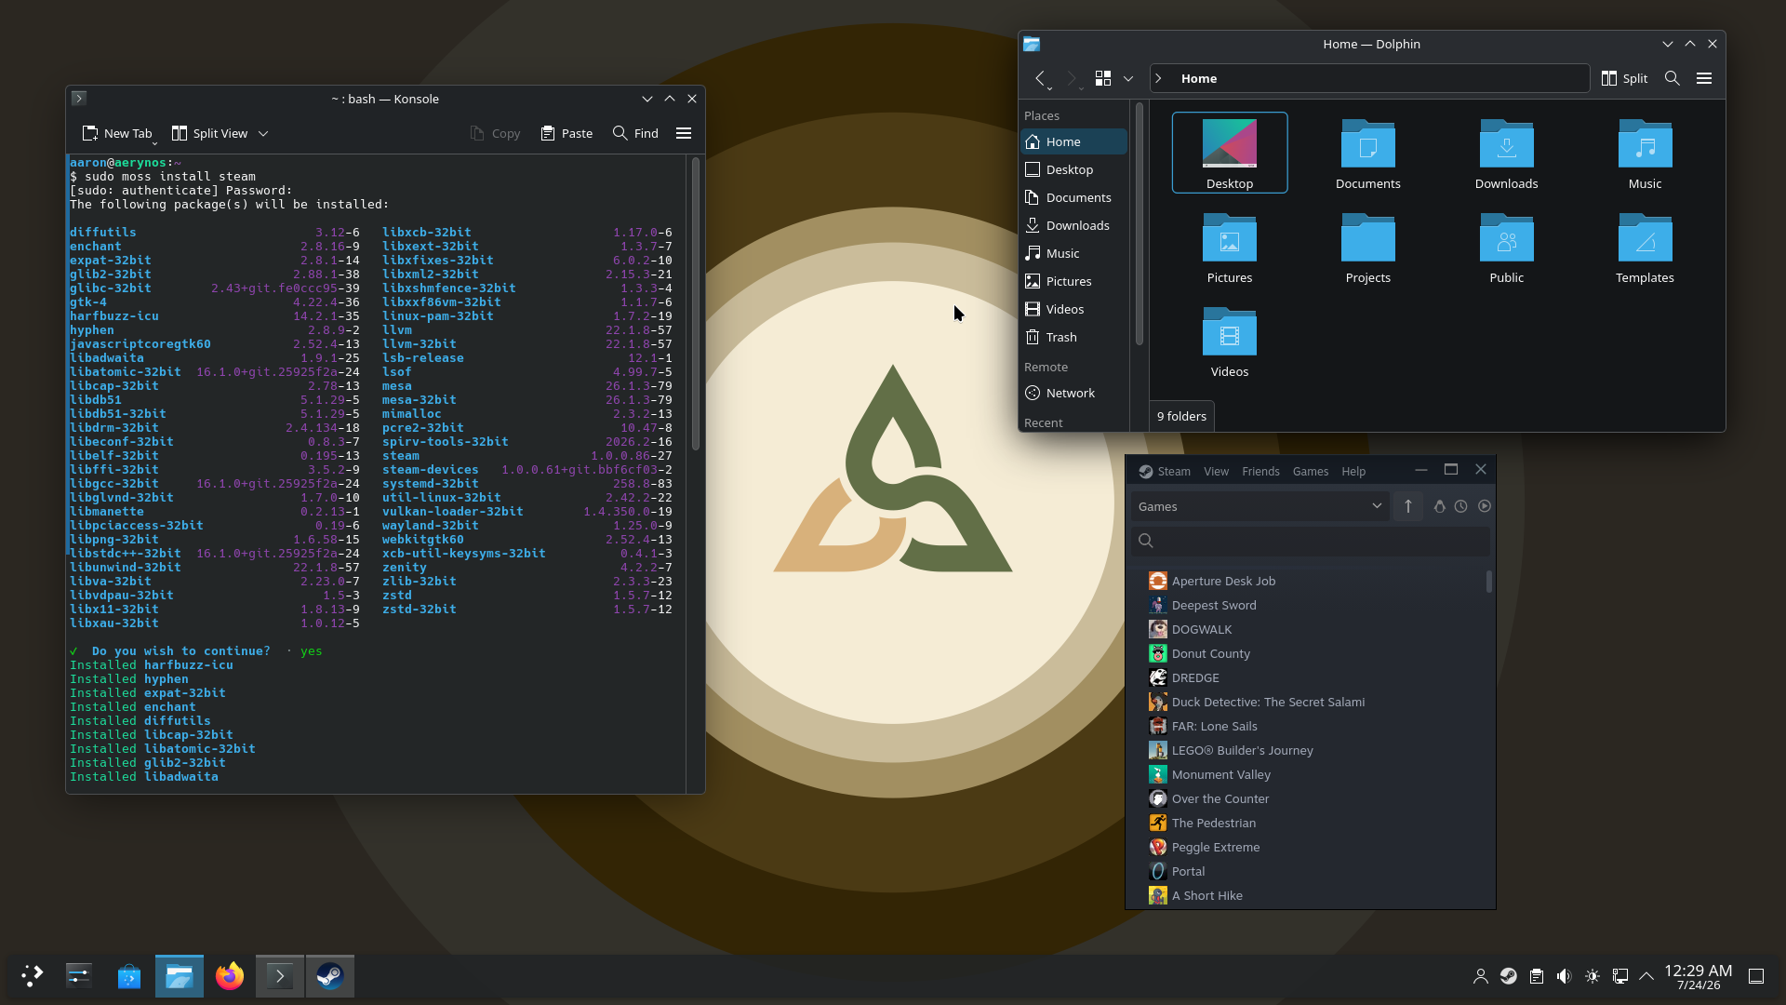Image resolution: width=1786 pixels, height=1005 pixels.
Task: Click Dolphin's icons view mode button
Action: click(1103, 78)
